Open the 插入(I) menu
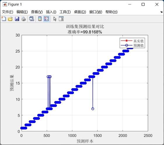This screenshot has width=164, height=145. [x=51, y=12]
